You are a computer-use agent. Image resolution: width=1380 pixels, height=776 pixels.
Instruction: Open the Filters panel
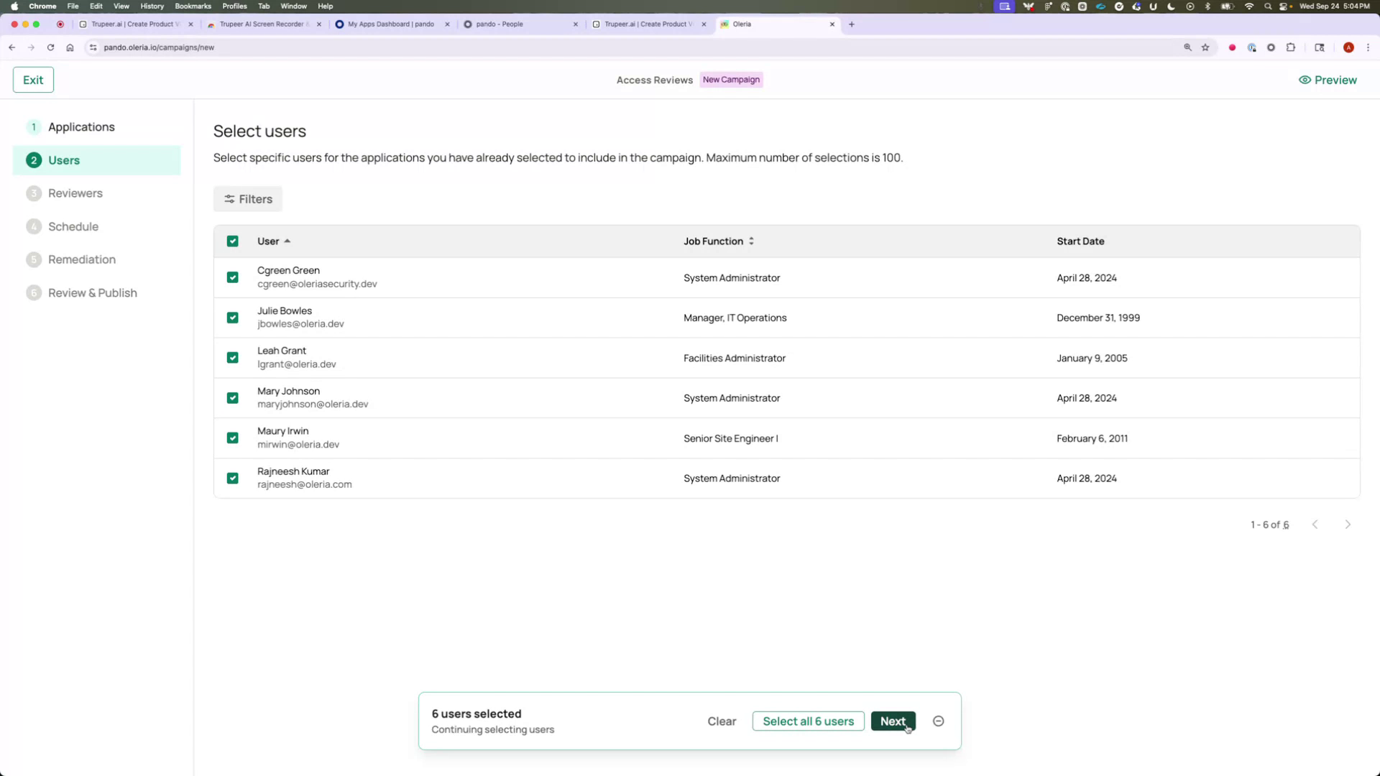point(247,199)
